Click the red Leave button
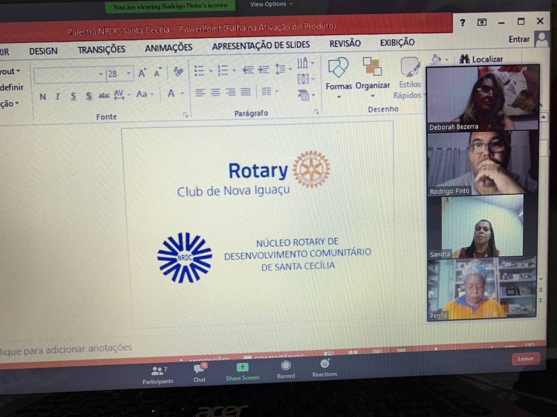This screenshot has width=557, height=417. [525, 359]
